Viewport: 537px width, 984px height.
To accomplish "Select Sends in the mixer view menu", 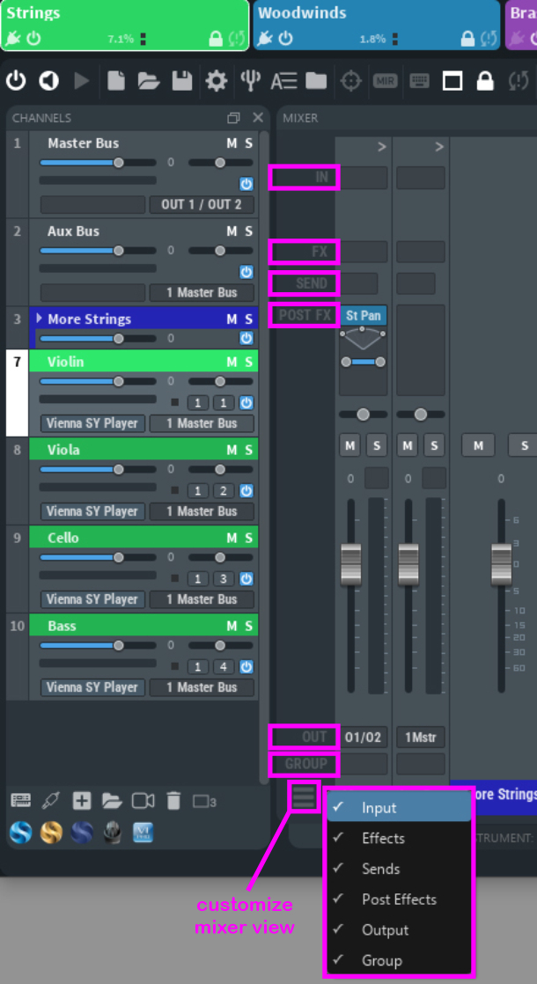I will click(380, 869).
